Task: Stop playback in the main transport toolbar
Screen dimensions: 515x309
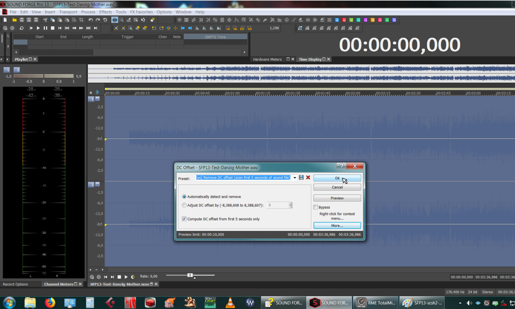Action: pos(53,28)
